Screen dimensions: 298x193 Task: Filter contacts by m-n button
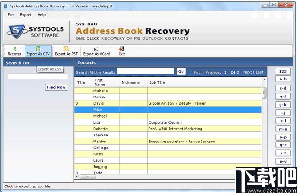click(x=283, y=129)
